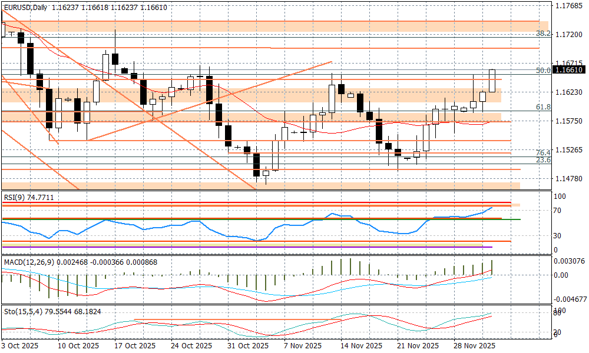Select the 76.4 Fibonacci level label
Viewport: 589px width, 353px height.
point(543,152)
